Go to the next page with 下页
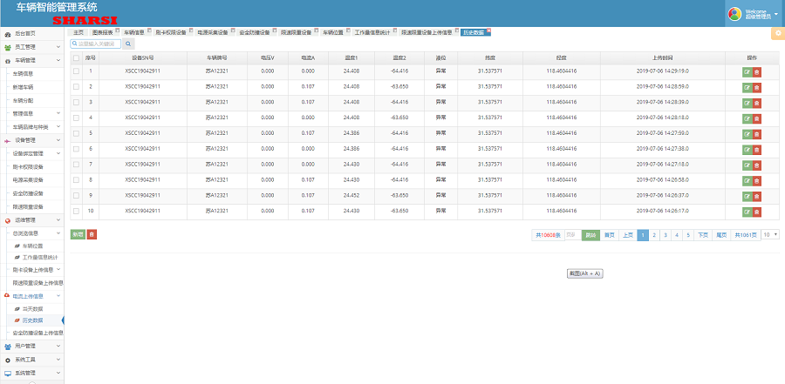The height and width of the screenshot is (384, 785). (x=702, y=235)
